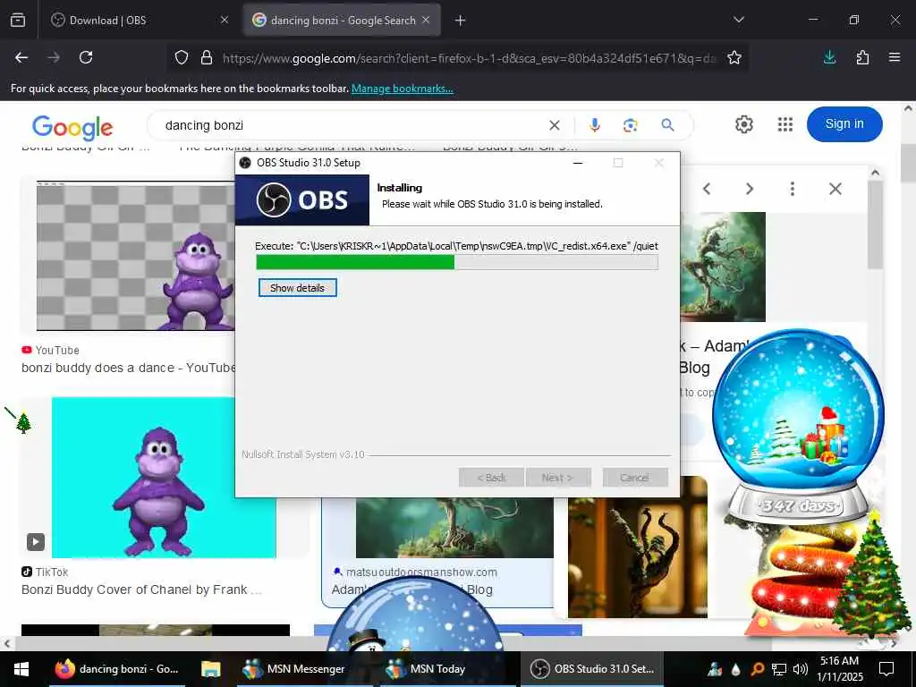Start Google voice search microphone
The width and height of the screenshot is (916, 687).
pyautogui.click(x=595, y=125)
